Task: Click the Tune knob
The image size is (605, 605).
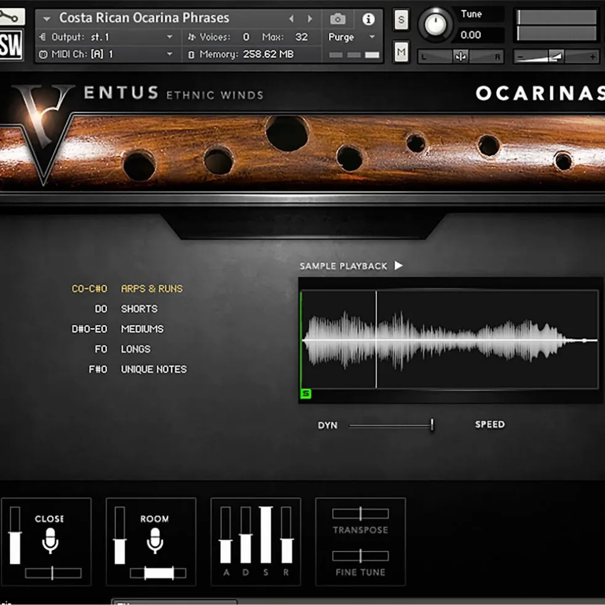Action: pyautogui.click(x=435, y=25)
